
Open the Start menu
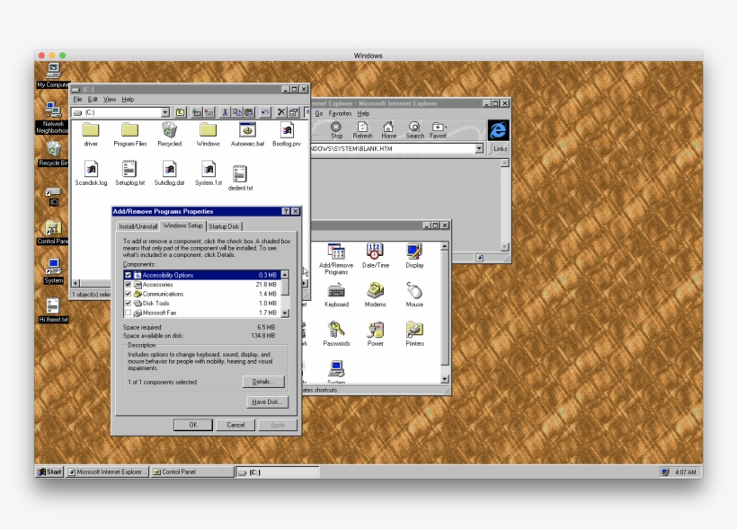tap(49, 472)
